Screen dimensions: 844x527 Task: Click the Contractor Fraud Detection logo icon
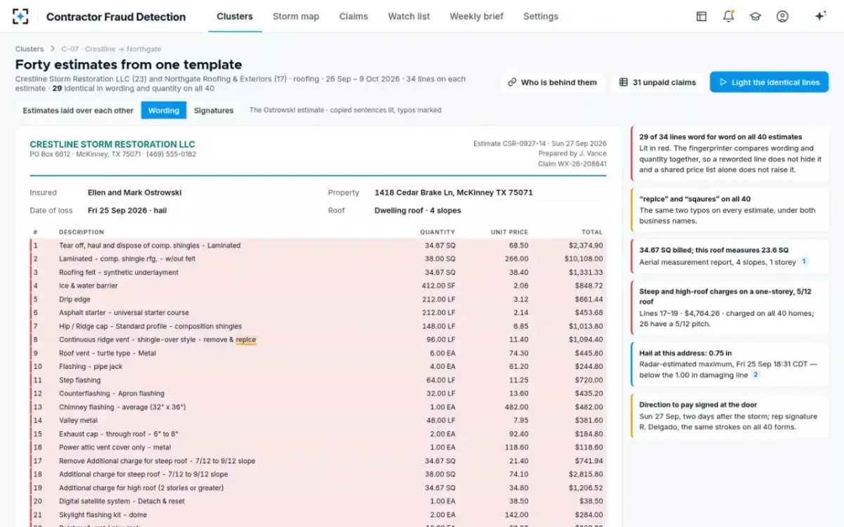(x=20, y=16)
